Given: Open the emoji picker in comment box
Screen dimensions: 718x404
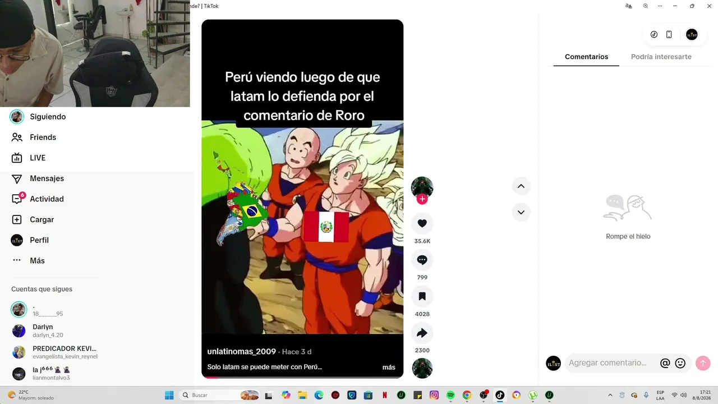Looking at the screenshot, I should tap(680, 363).
